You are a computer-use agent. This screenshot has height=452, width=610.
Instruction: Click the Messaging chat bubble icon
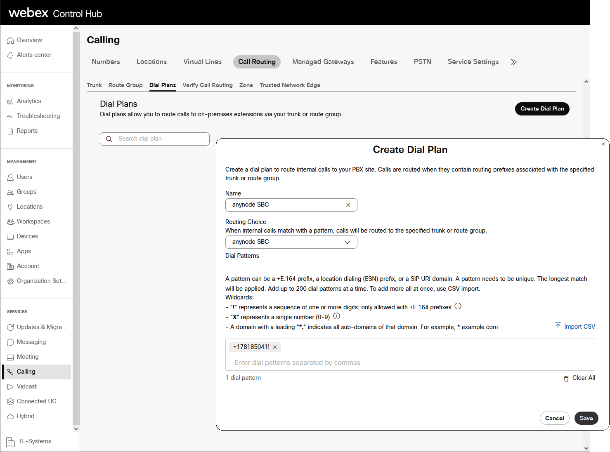coord(10,342)
